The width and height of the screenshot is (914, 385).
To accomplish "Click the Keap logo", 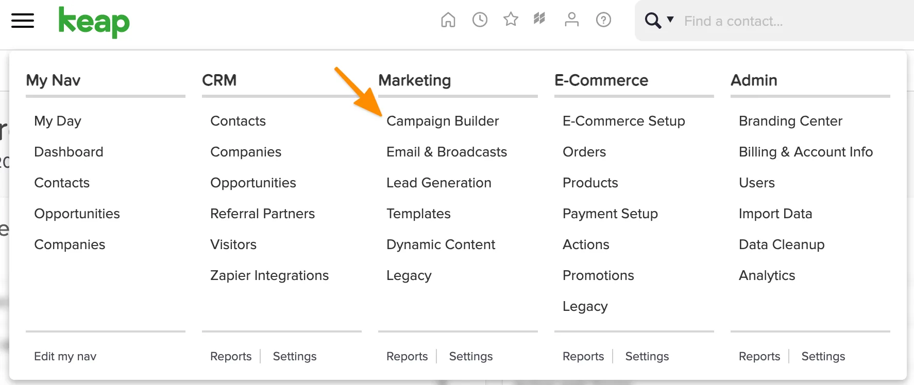I will [94, 22].
